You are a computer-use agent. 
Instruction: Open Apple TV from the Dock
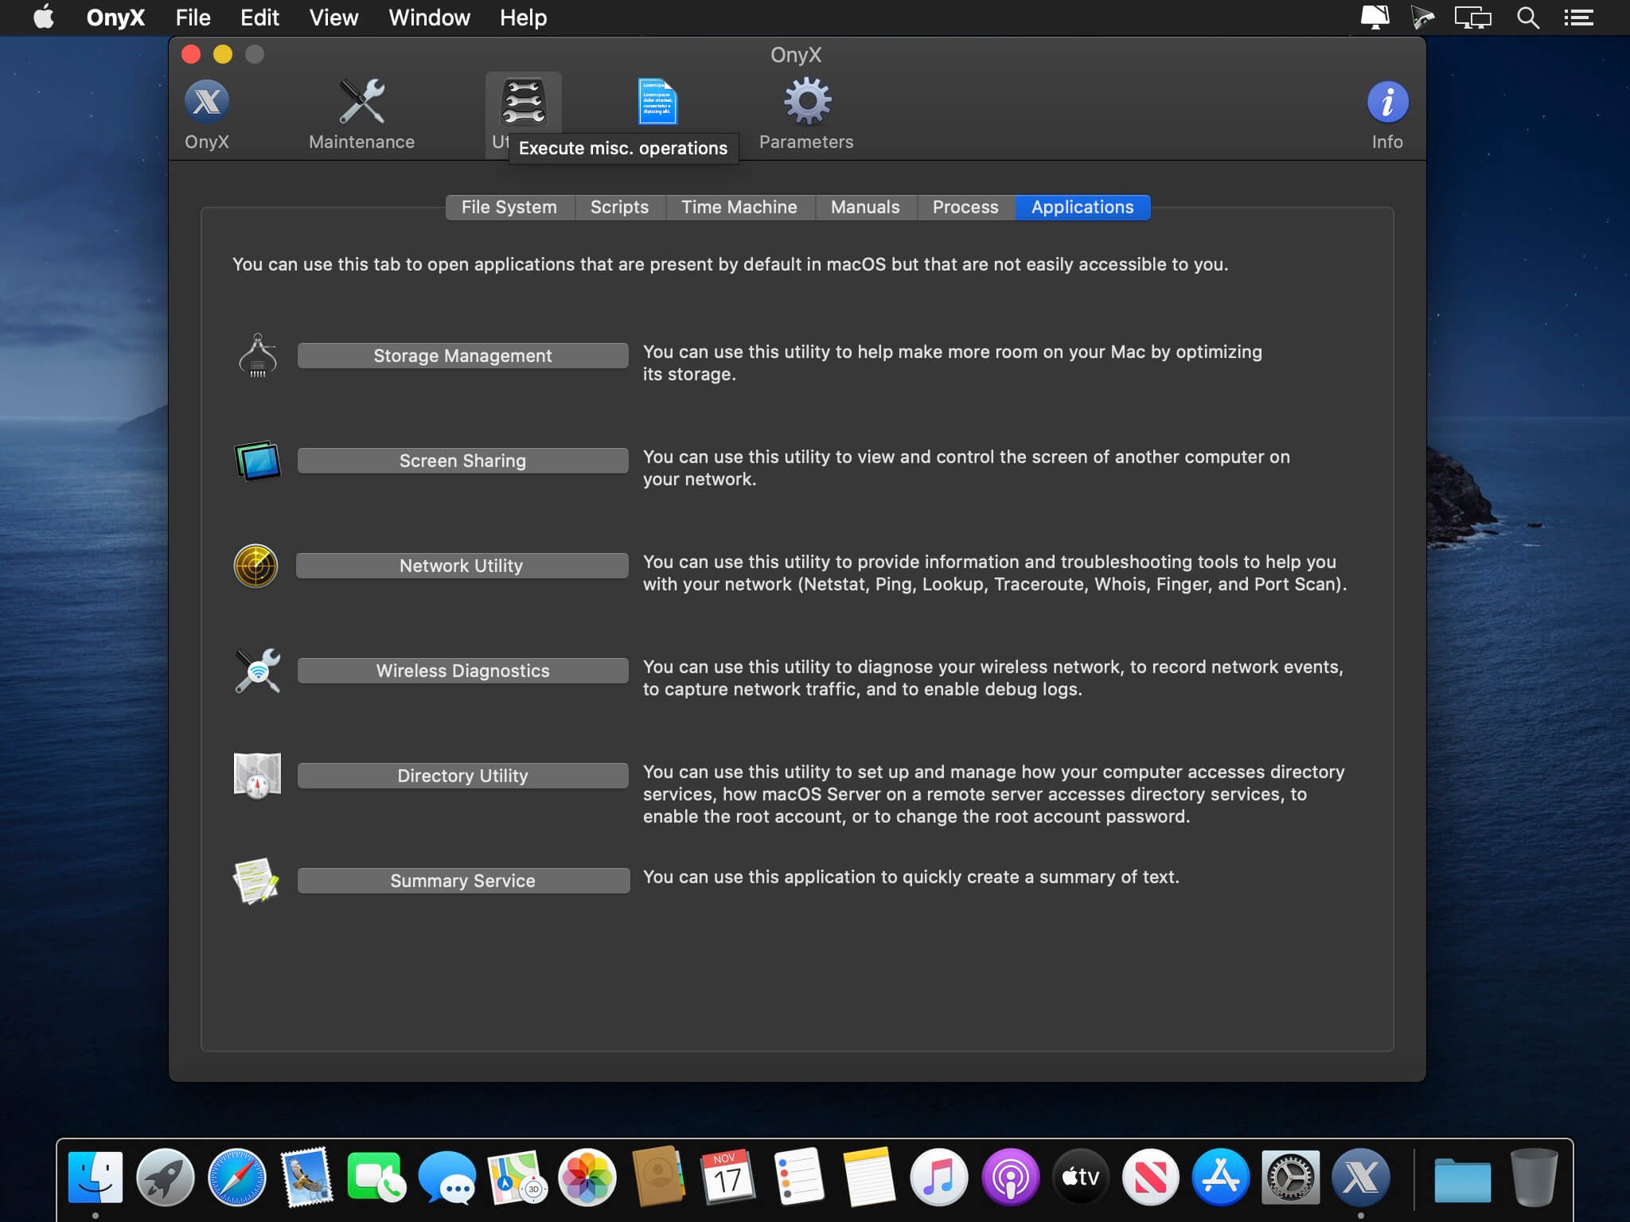click(x=1080, y=1177)
